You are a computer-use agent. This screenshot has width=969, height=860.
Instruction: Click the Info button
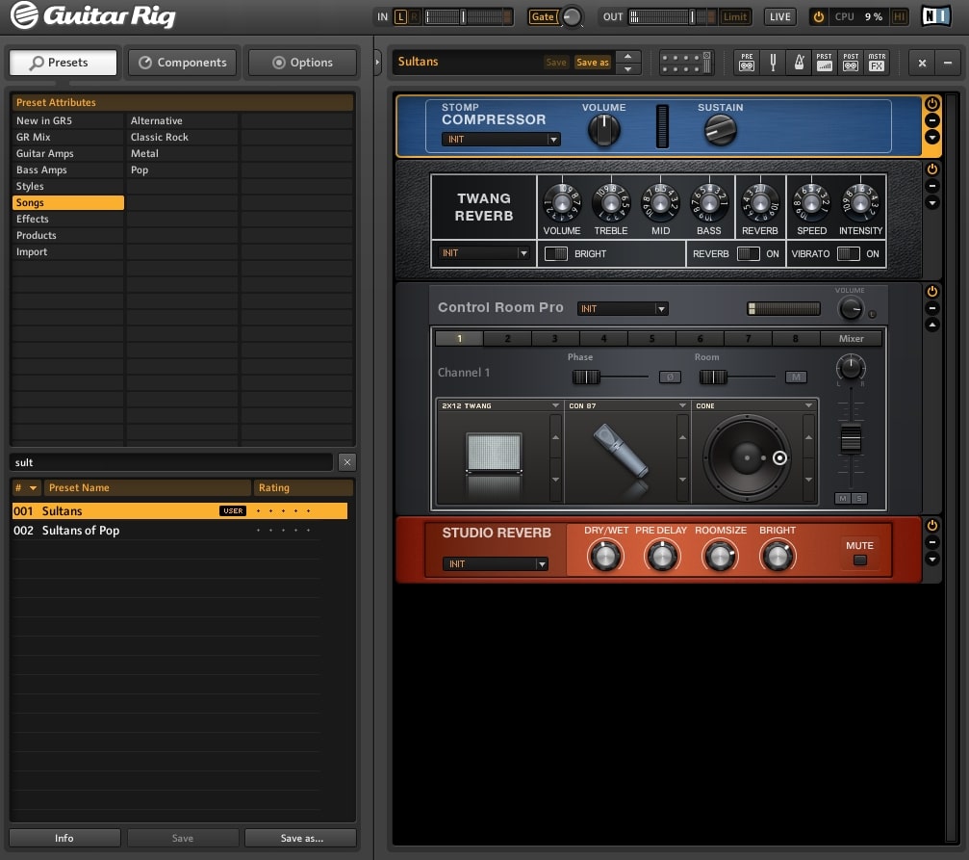(64, 838)
